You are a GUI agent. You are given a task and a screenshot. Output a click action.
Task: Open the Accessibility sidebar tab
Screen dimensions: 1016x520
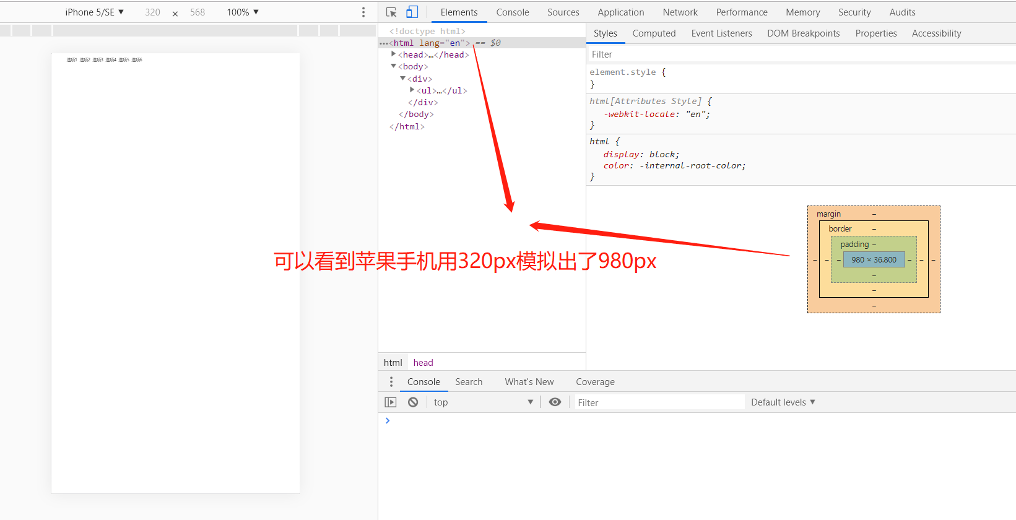pos(937,33)
